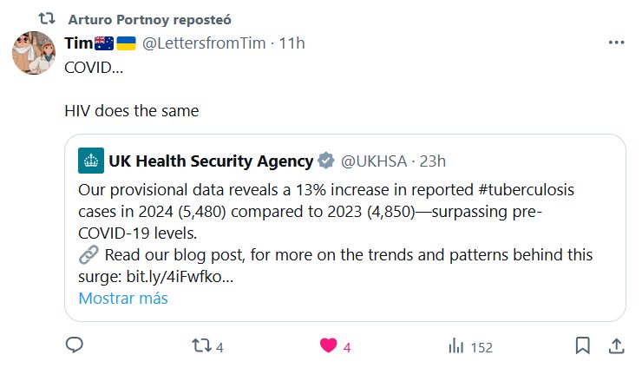
Task: Open the three-dot more options menu
Action: point(615,43)
